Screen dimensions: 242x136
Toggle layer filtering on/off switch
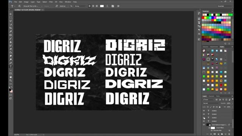pos(233,99)
